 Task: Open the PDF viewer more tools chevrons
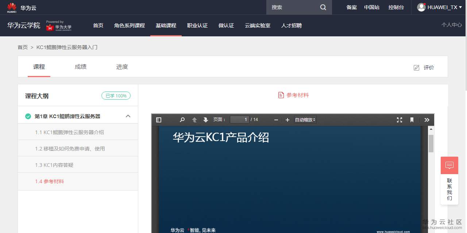427,120
